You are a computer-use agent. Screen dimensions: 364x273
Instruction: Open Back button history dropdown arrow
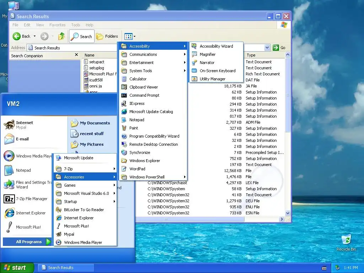tap(34, 36)
